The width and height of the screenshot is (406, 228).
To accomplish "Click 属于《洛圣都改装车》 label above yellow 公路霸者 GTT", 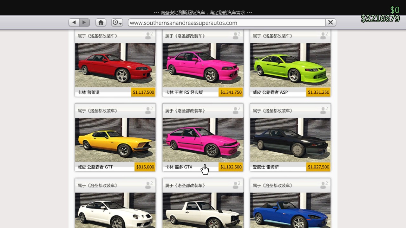I will 98,111.
